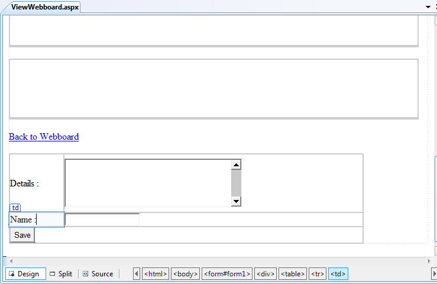Click the Save button in the form

point(22,235)
